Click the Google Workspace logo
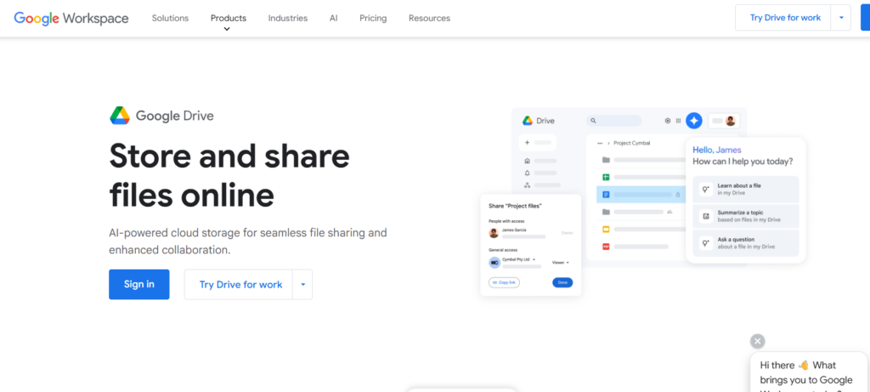The image size is (870, 392). pyautogui.click(x=71, y=18)
